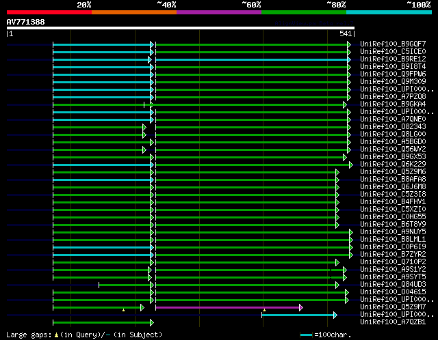Click the long cyan alignment bar of UniRef100_B9RE12

coord(253,59)
